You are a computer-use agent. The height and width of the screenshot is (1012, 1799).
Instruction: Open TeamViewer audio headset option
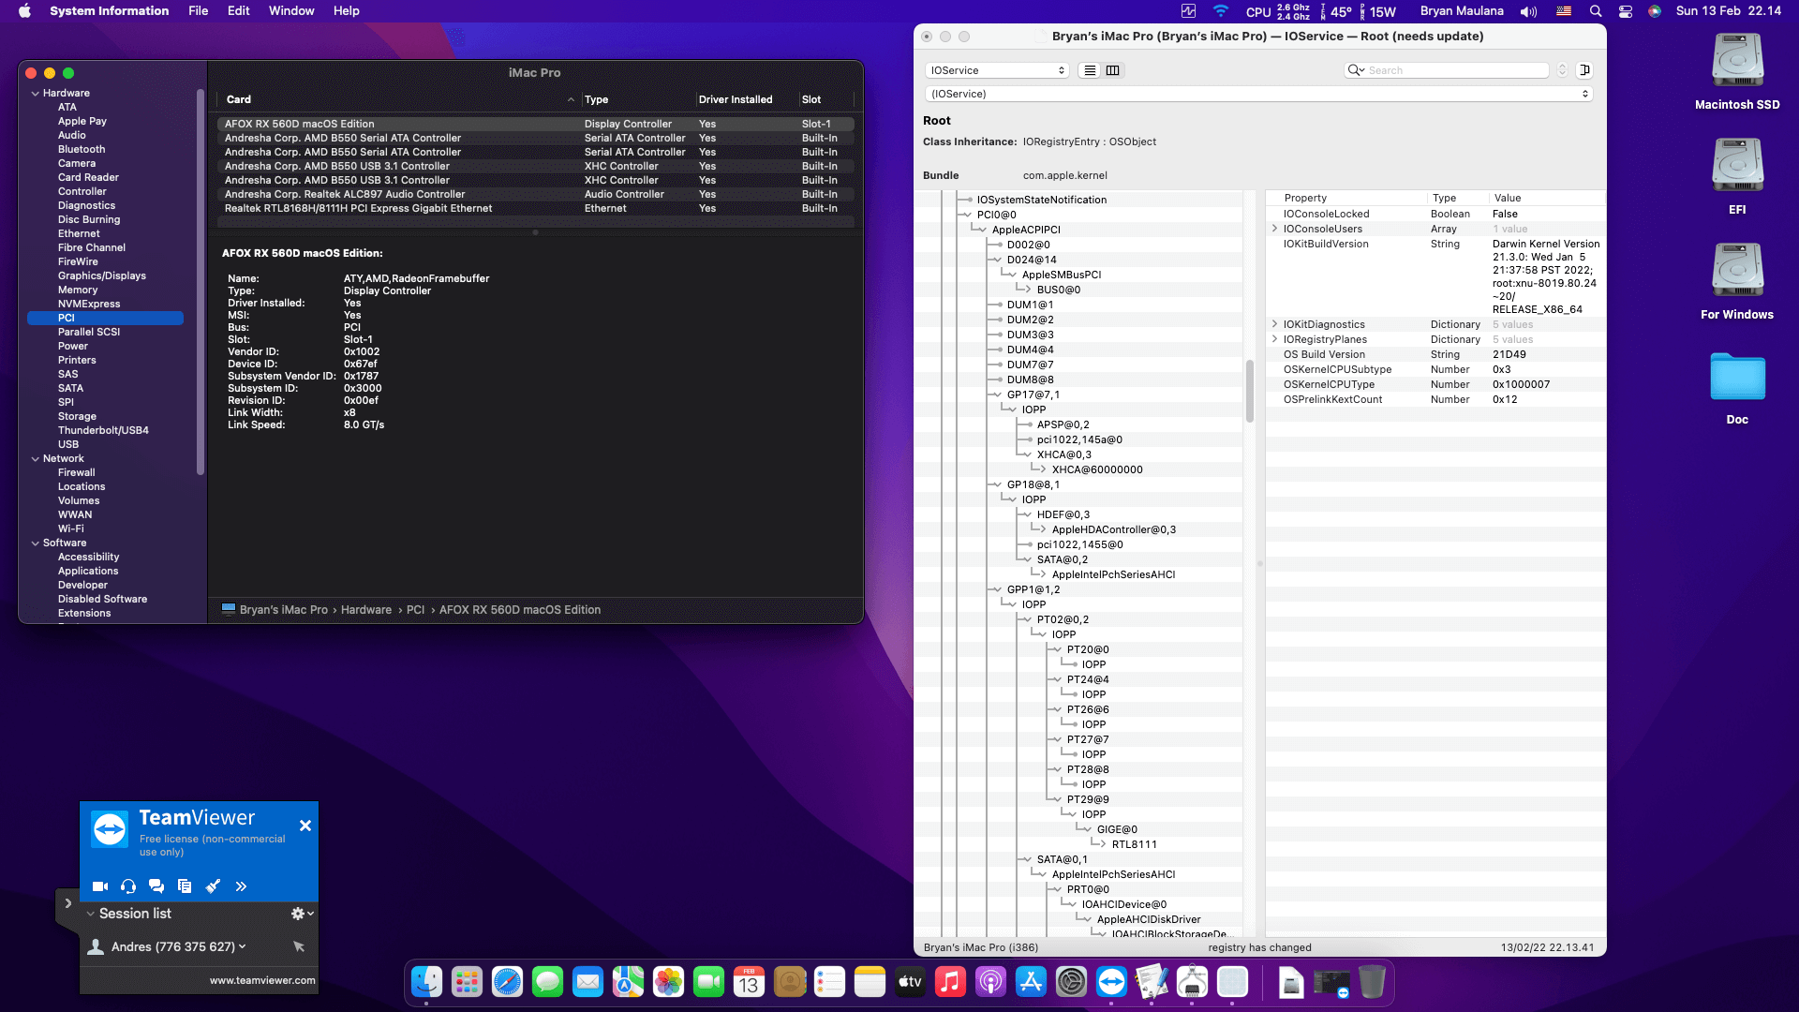(x=128, y=886)
